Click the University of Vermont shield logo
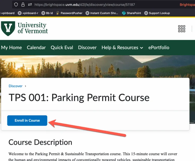 (x=8, y=28)
